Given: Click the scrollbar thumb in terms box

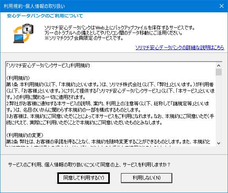Looking at the screenshot, I should point(218,72).
